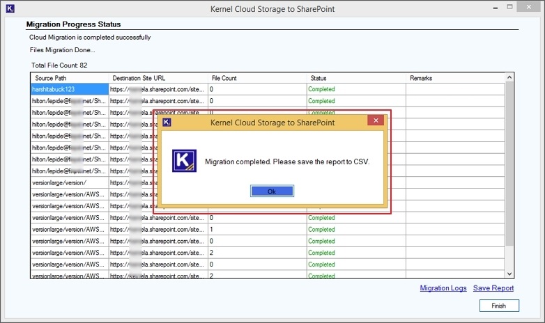Close the main Kernel Cloud Storage window

click(528, 7)
